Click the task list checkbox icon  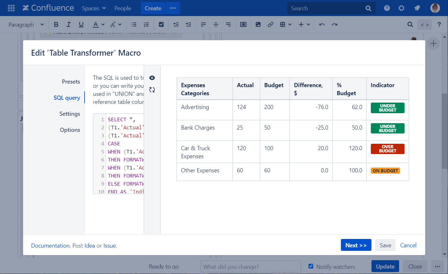(161, 24)
